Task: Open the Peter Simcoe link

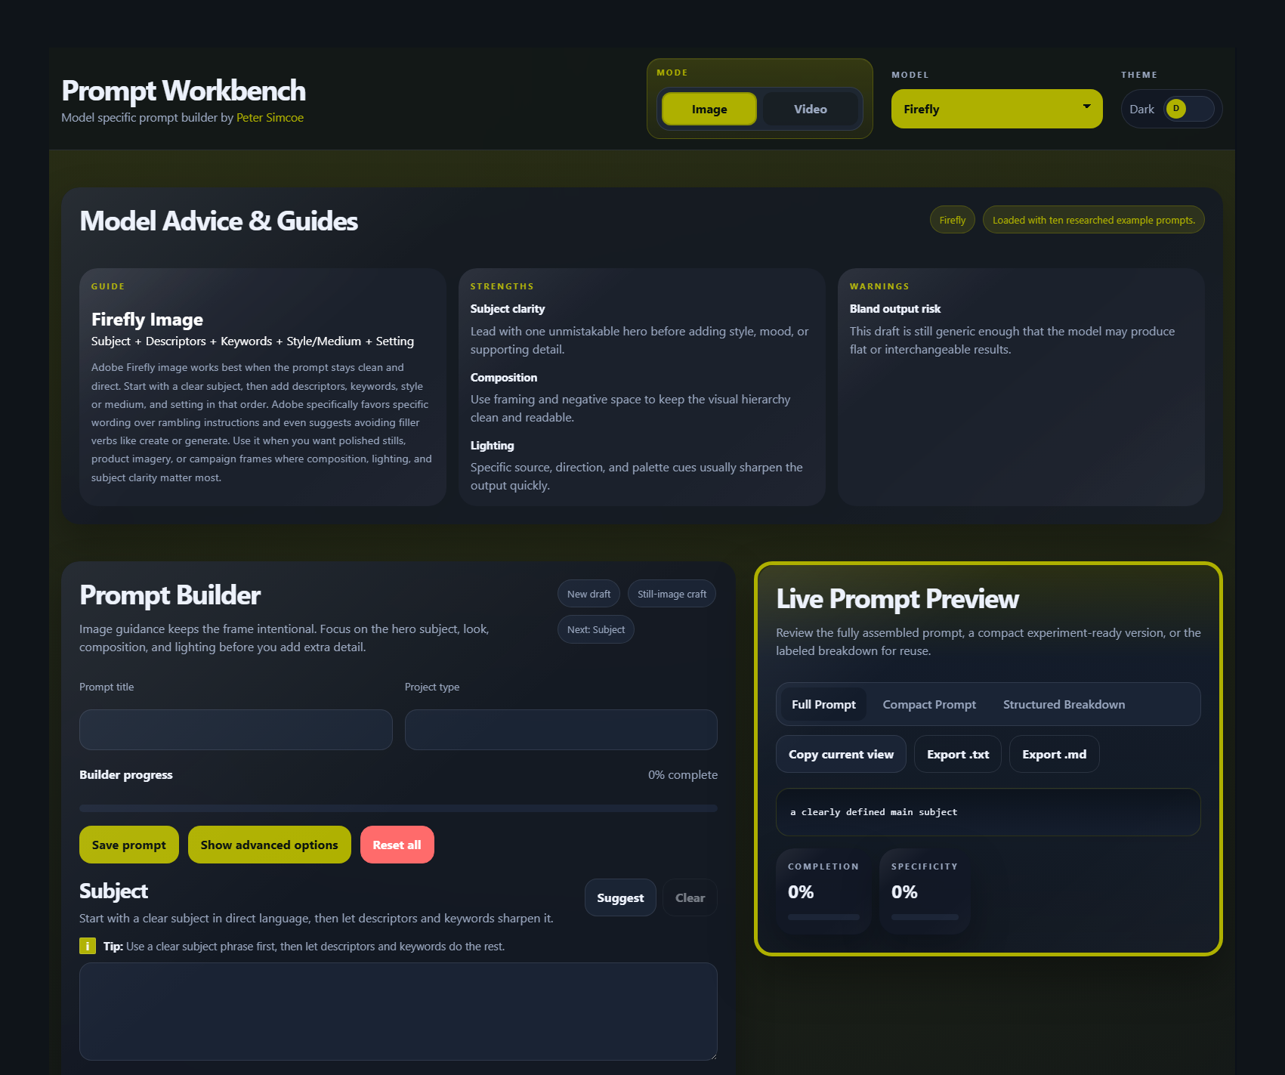Action: [270, 118]
